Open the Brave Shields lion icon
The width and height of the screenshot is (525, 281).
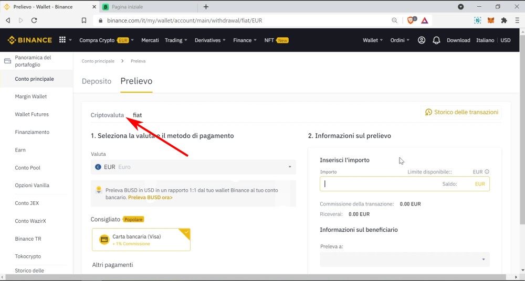[x=411, y=20]
